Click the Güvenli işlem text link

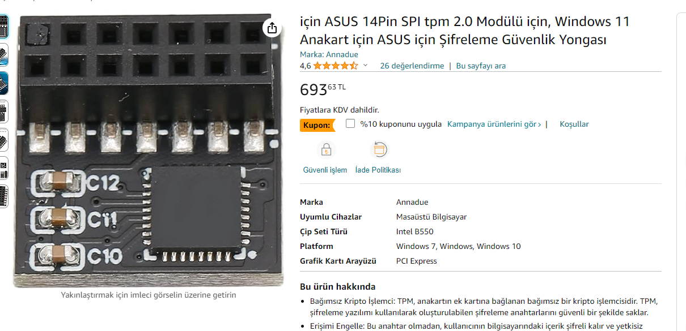(x=325, y=170)
